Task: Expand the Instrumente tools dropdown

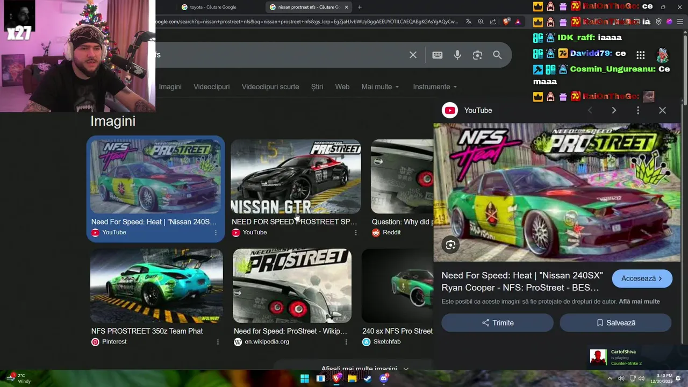Action: (435, 87)
